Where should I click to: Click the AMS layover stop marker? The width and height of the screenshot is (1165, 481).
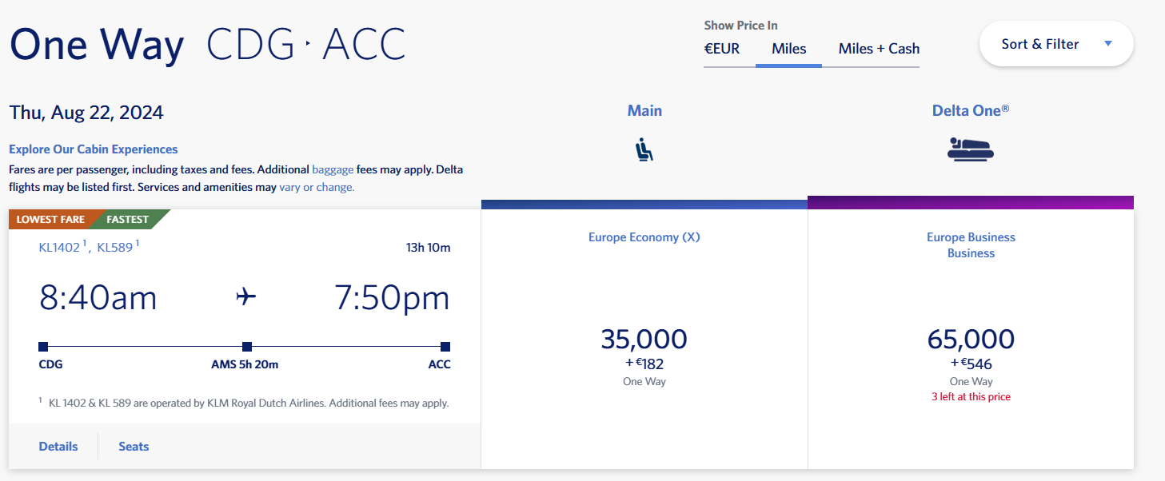click(247, 347)
